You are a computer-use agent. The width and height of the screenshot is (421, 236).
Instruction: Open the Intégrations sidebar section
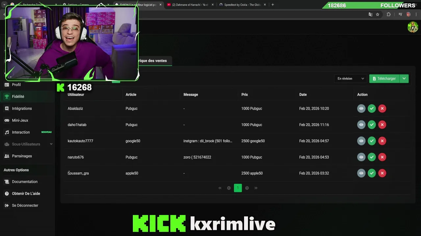click(x=27, y=108)
